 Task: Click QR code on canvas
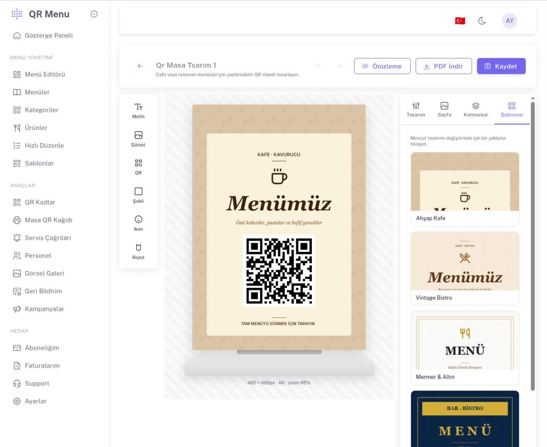tap(279, 270)
